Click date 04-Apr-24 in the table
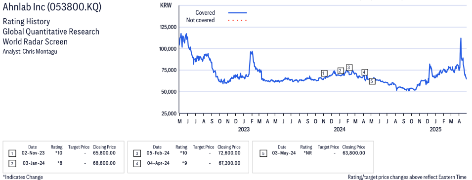 click(158, 163)
